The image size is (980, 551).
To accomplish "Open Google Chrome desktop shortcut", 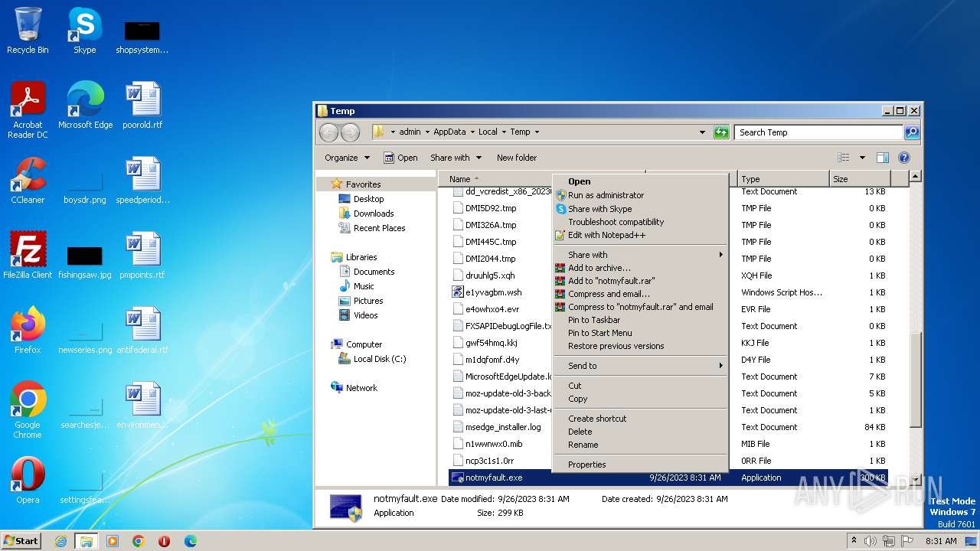I will point(28,409).
